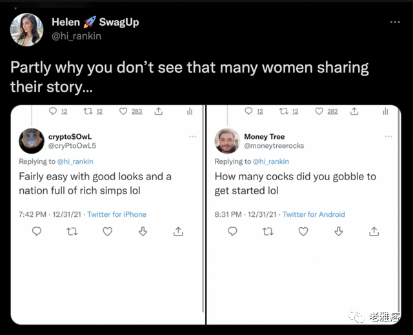This screenshot has width=413, height=335.
Task: View crypto$OwL's profile avatar
Action: click(31, 141)
